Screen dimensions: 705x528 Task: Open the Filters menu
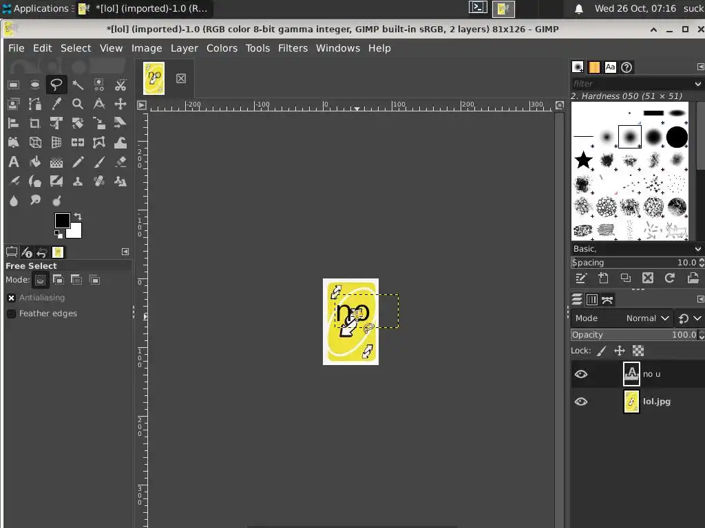point(293,48)
